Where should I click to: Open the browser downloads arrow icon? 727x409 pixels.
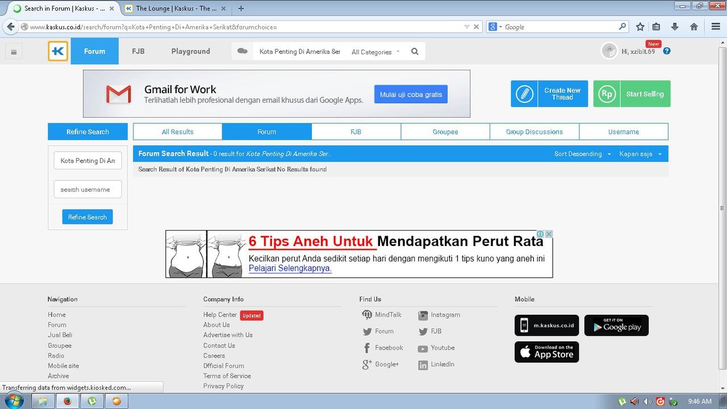tap(675, 27)
